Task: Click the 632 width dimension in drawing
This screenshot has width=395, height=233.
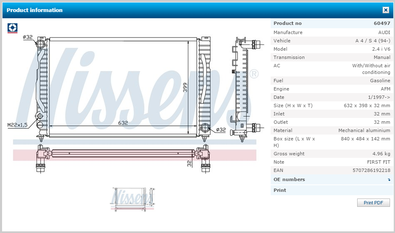Action: (x=123, y=123)
